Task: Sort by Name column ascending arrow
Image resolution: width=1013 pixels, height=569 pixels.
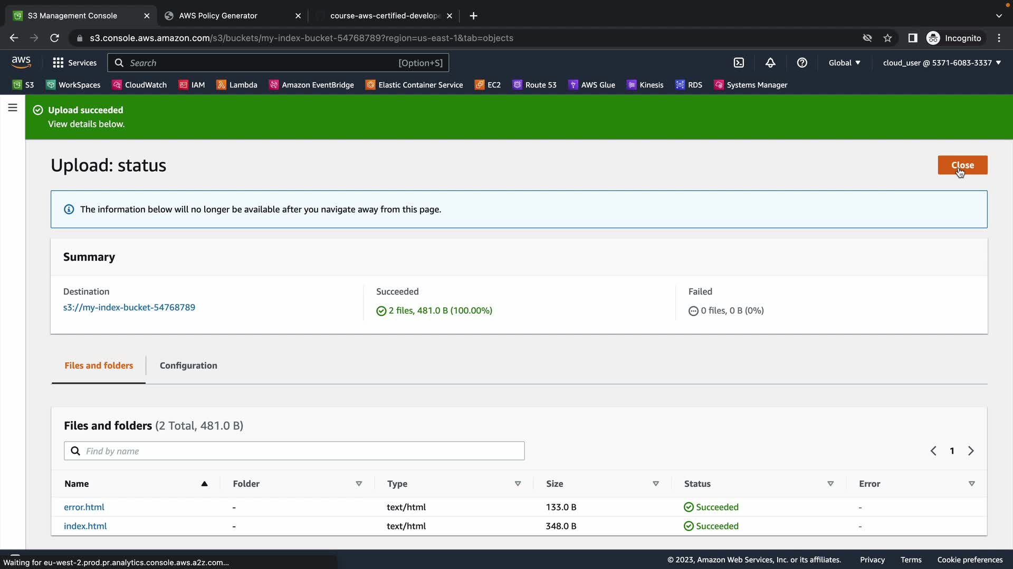Action: [x=204, y=484]
